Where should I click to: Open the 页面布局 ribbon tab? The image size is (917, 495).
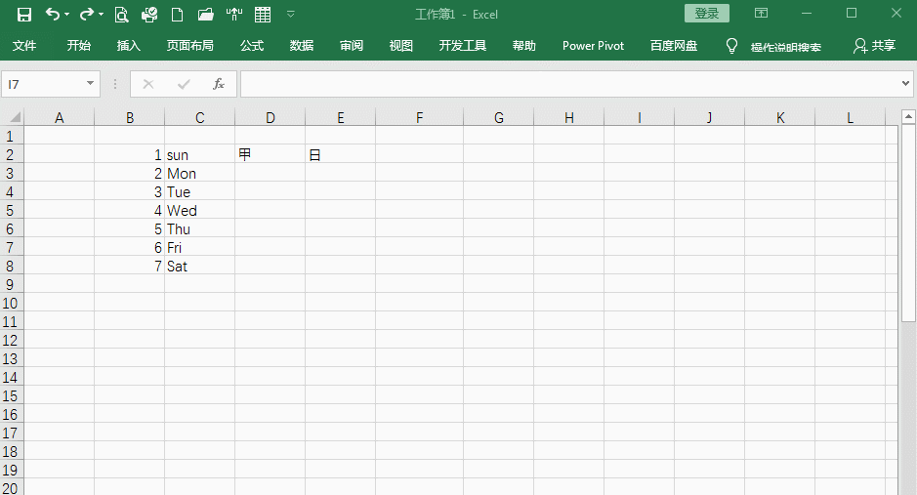coord(190,46)
